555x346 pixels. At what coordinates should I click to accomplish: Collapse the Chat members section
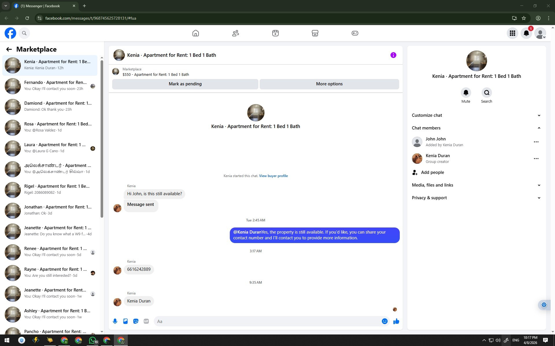point(539,128)
